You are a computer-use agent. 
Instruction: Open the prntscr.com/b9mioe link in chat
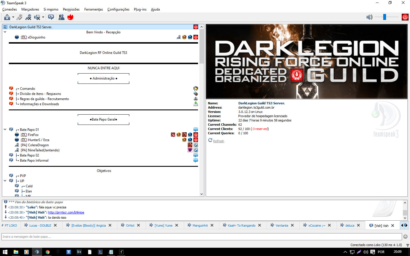click(66, 212)
